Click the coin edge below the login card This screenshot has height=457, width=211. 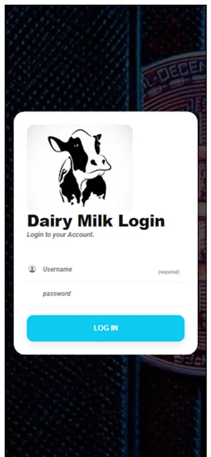click(x=175, y=364)
